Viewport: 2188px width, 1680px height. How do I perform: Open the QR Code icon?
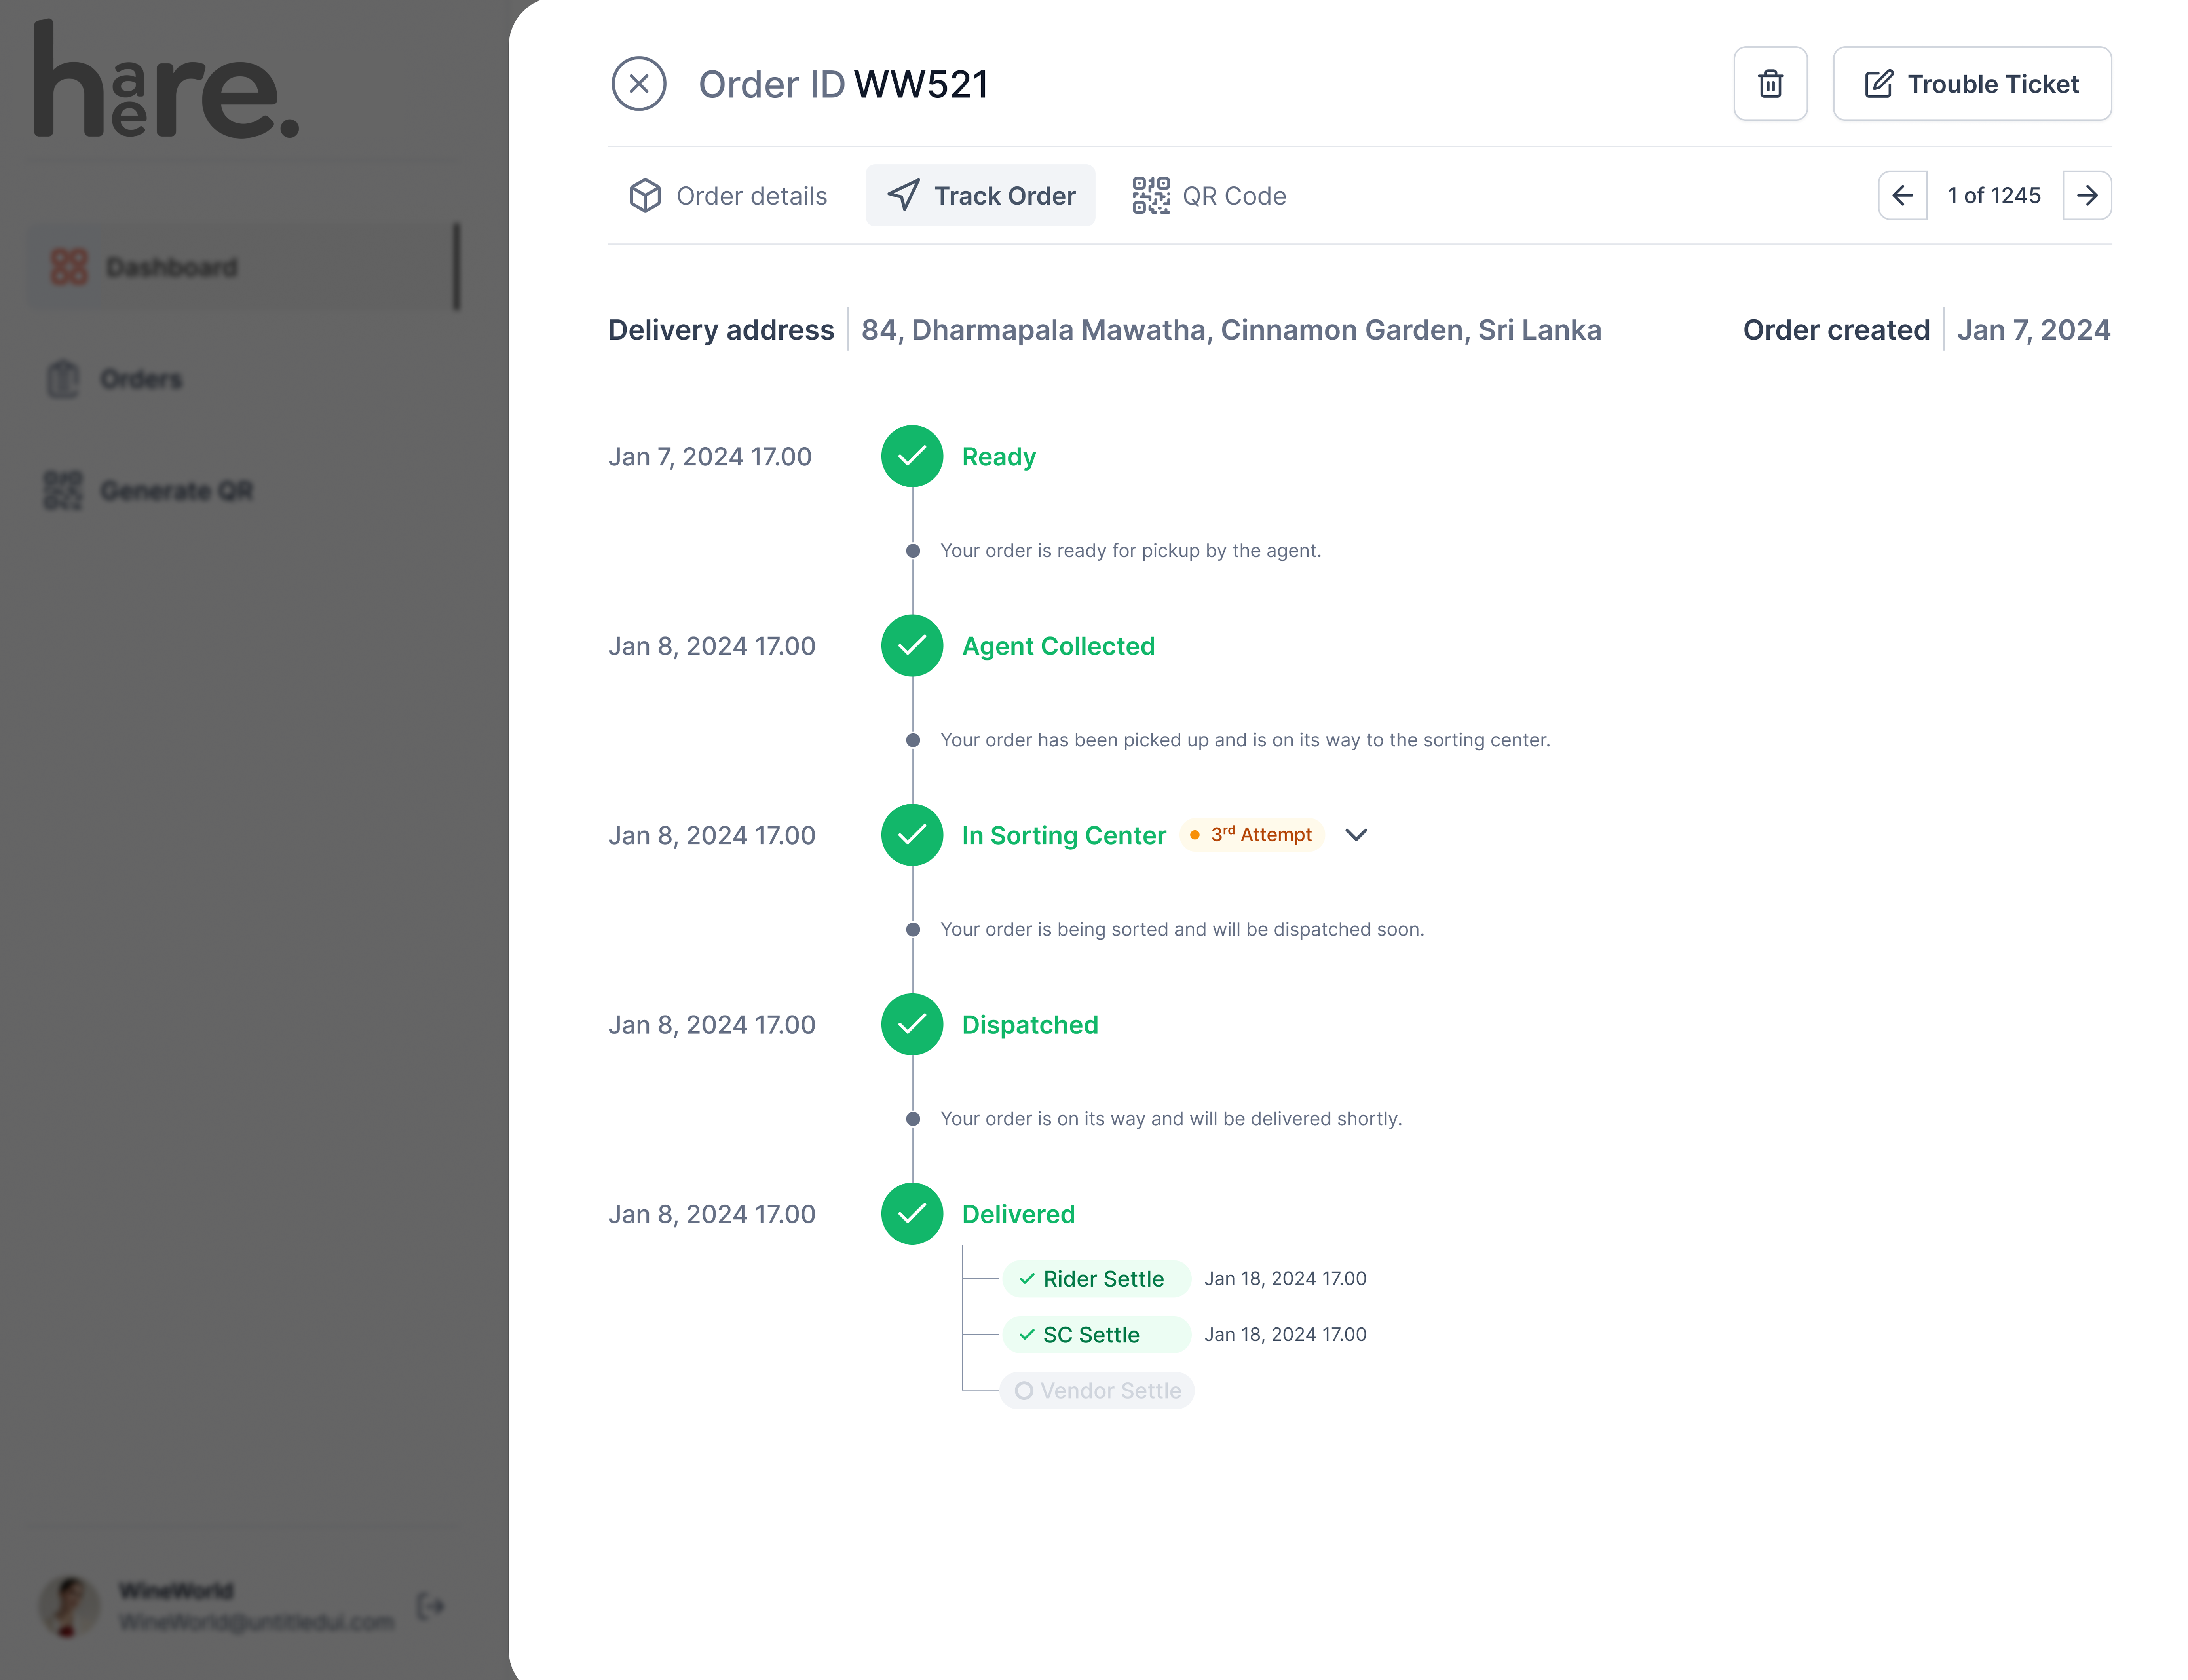1151,195
